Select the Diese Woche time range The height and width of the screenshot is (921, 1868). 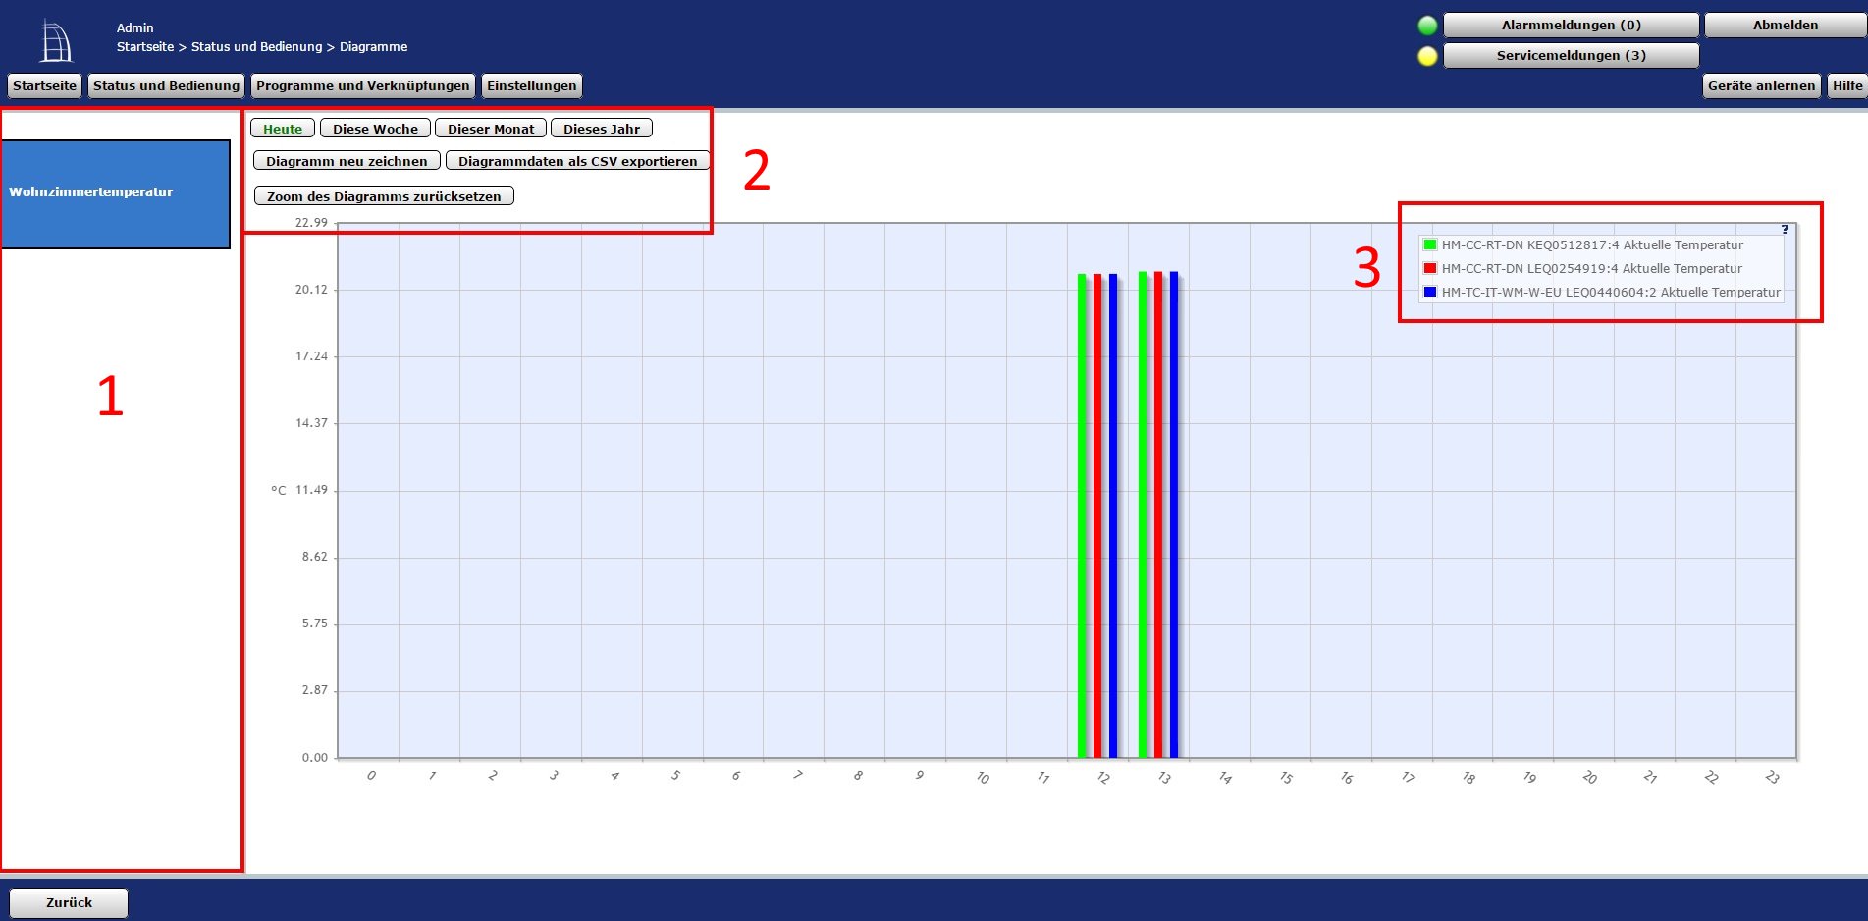375,129
